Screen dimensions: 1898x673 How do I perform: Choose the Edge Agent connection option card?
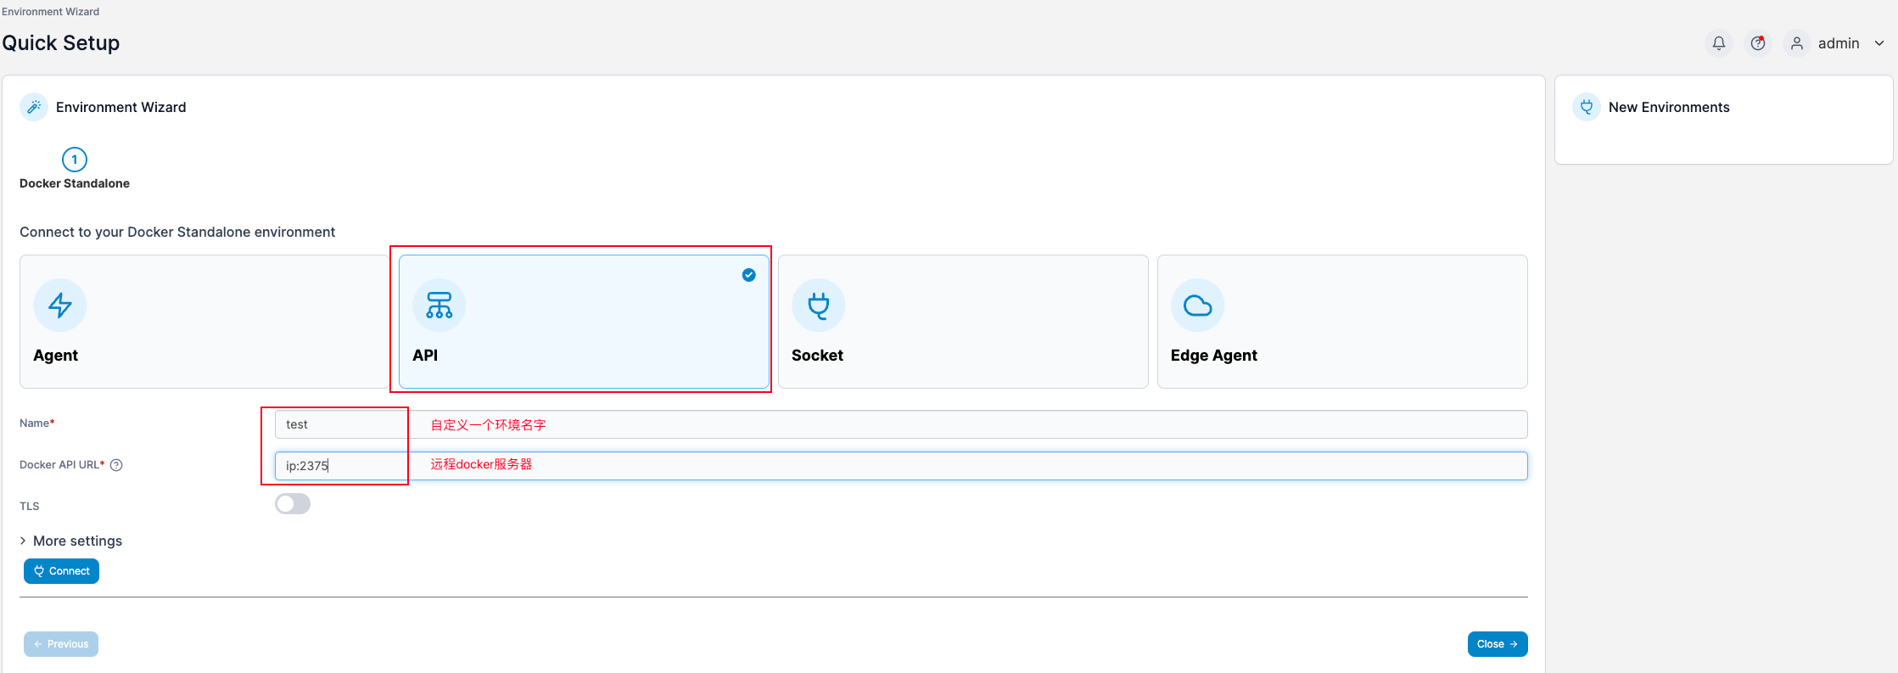pyautogui.click(x=1342, y=322)
